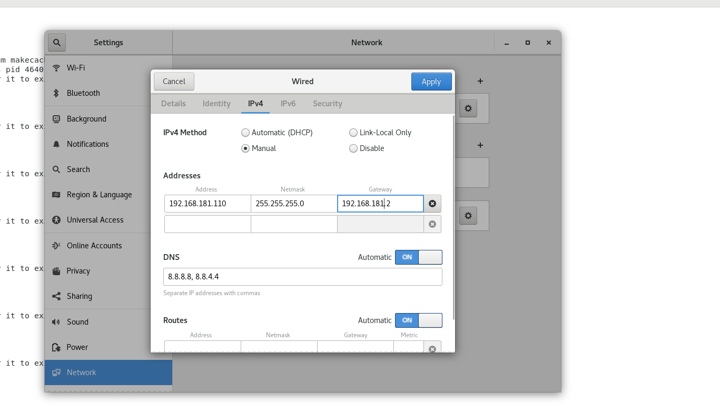This screenshot has width=720, height=413.
Task: Click the Wired dialog vertical scrollbar
Action: point(453,217)
